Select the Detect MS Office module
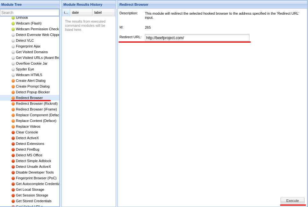 tap(29, 155)
